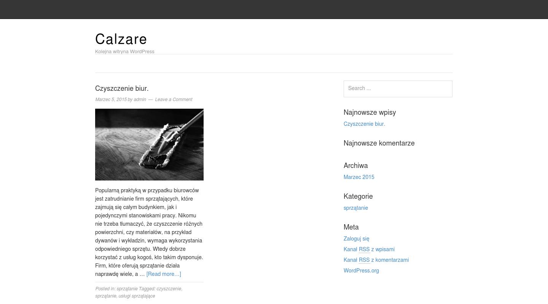Open the Calzare site title link
The image size is (548, 304).
coord(121,39)
